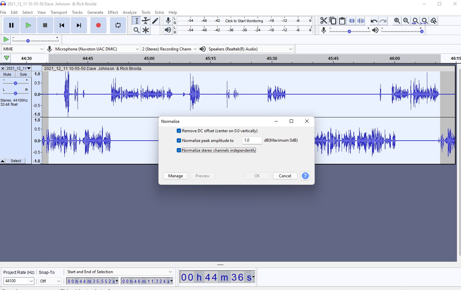461x290 pixels.
Task: Open the Microphone recording device dropdown
Action: 97,49
